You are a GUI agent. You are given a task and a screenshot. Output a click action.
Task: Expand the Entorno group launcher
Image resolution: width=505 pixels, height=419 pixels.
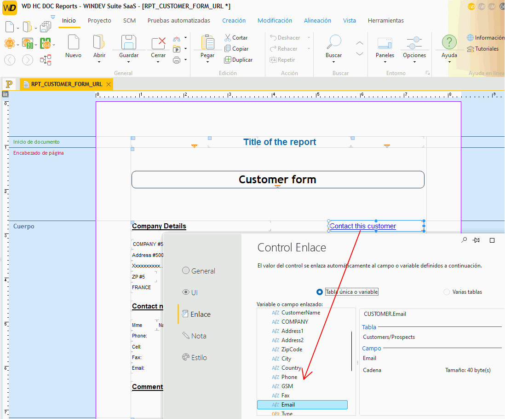pyautogui.click(x=428, y=73)
